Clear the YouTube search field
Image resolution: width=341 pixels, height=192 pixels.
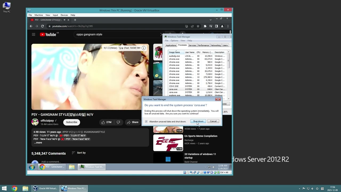coord(161,34)
